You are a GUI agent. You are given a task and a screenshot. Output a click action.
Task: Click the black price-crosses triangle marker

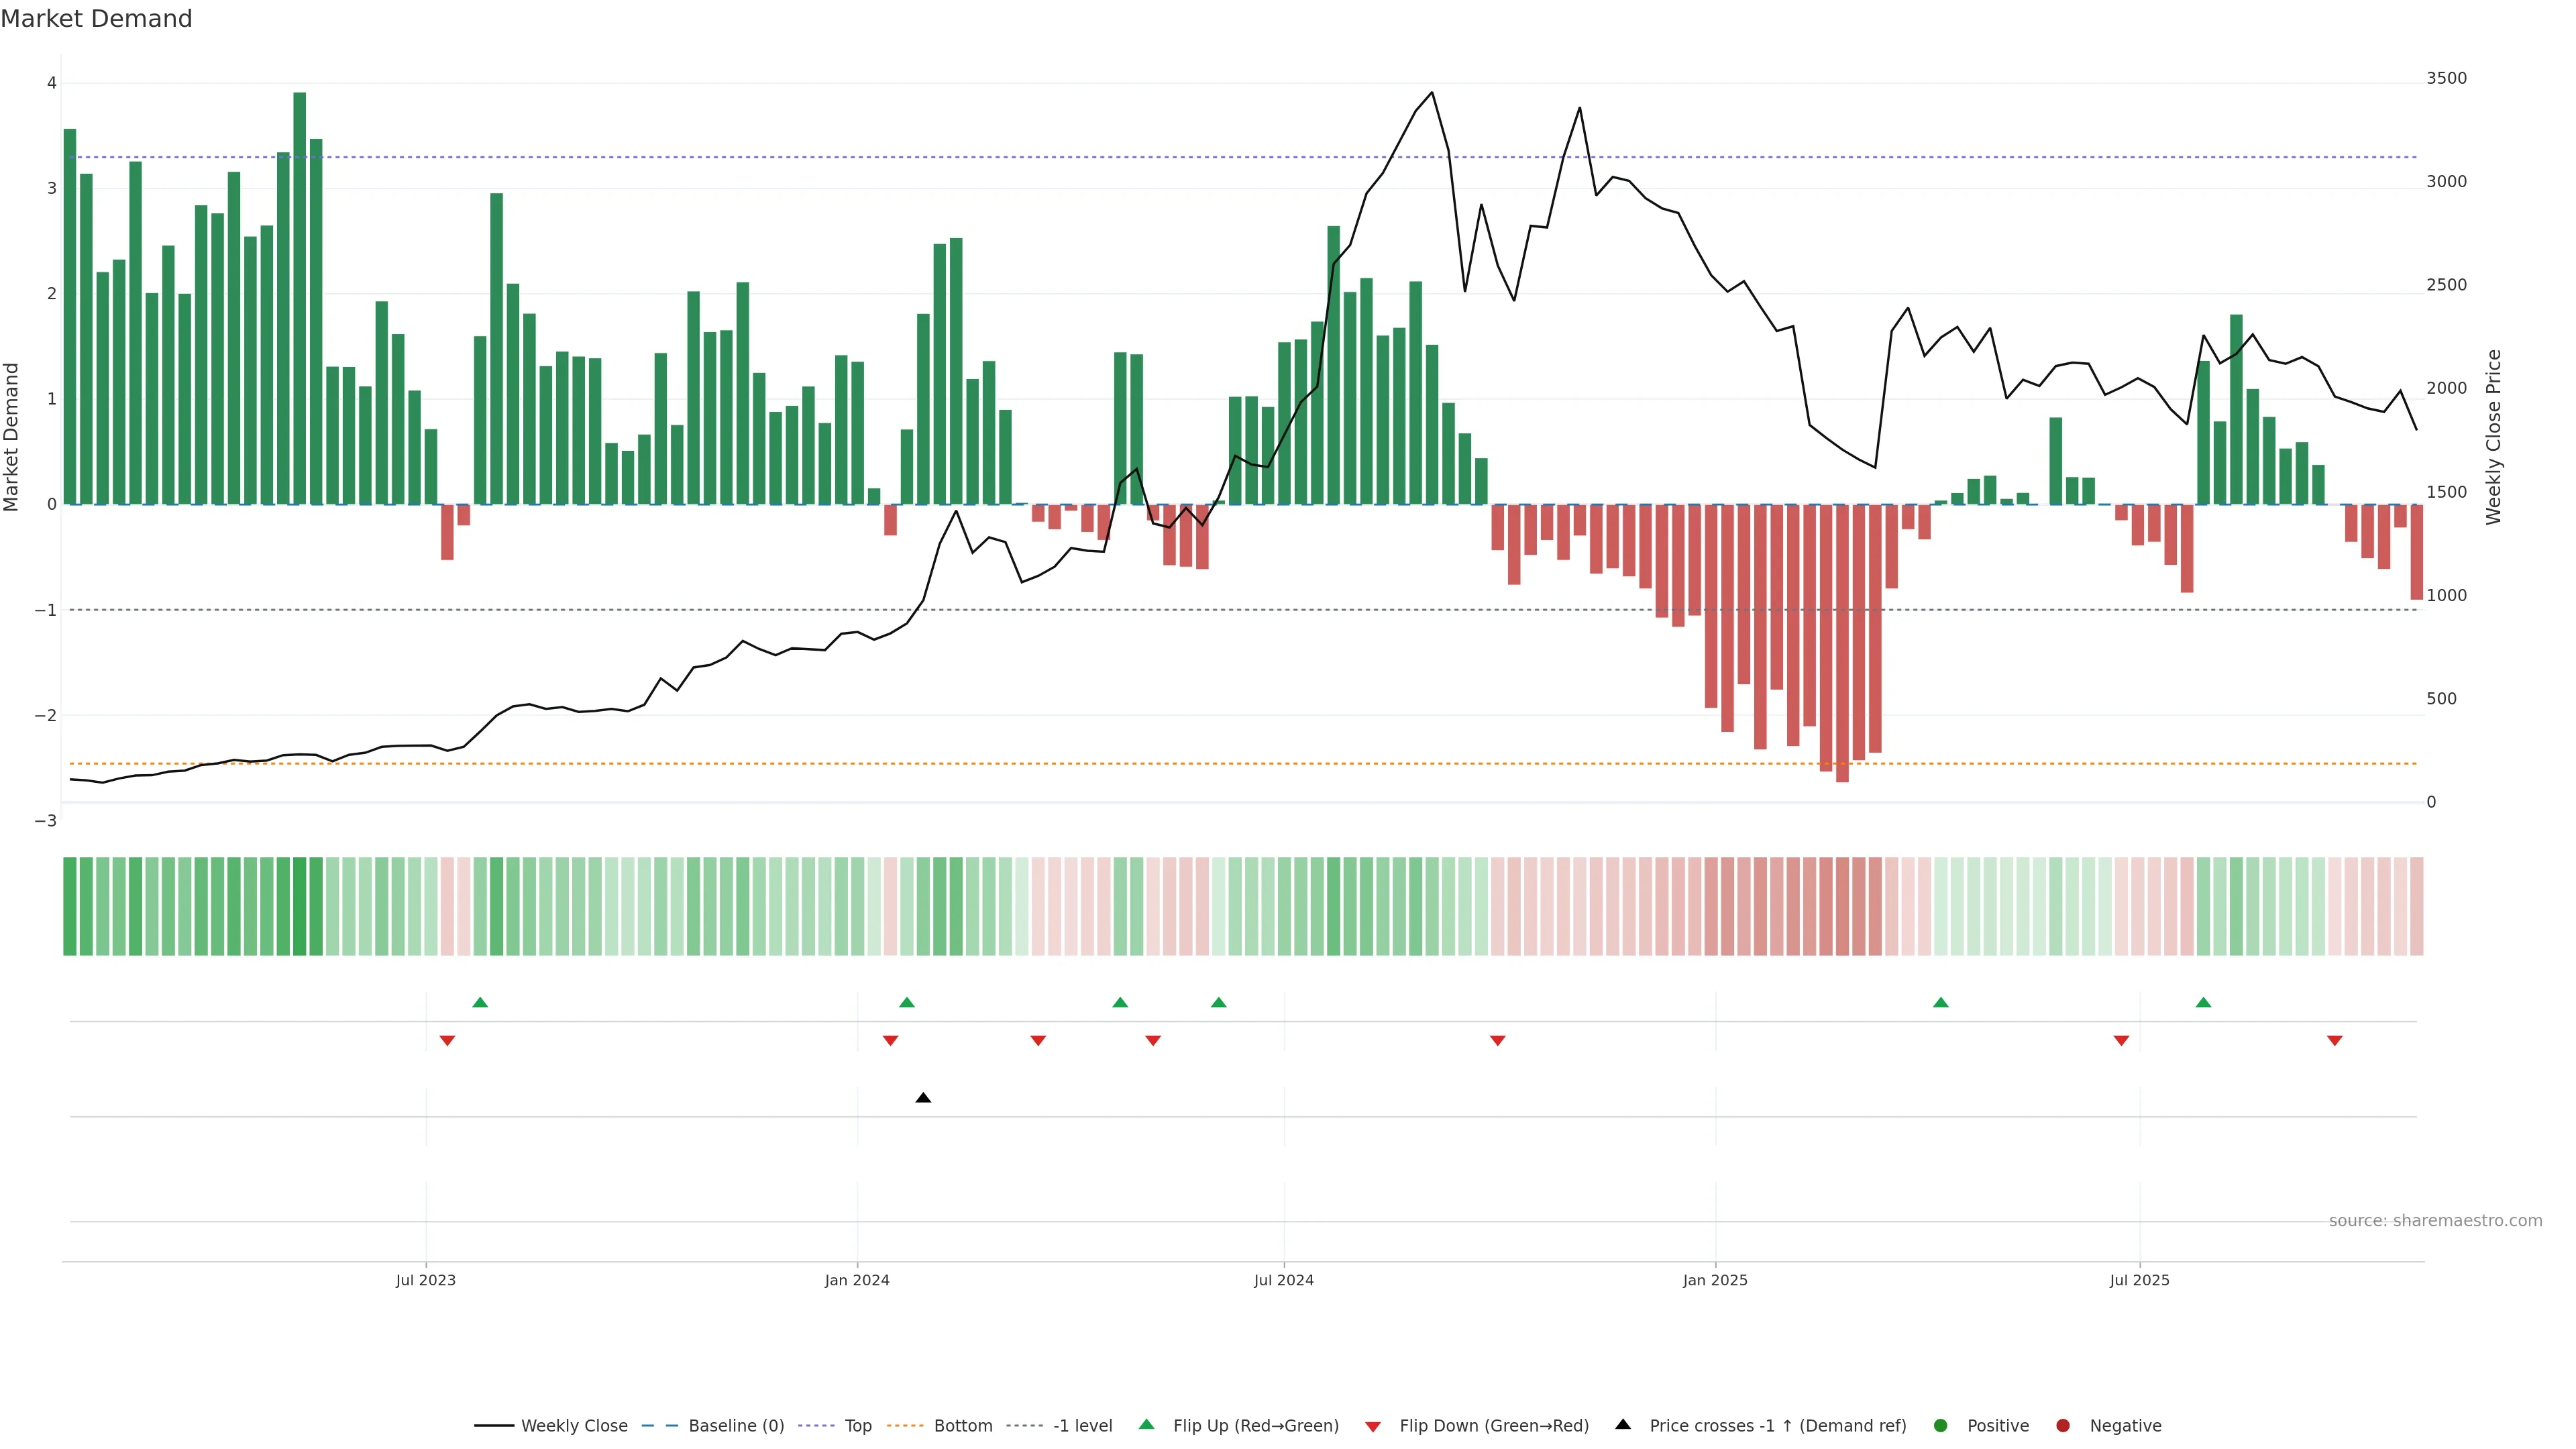[923, 1098]
